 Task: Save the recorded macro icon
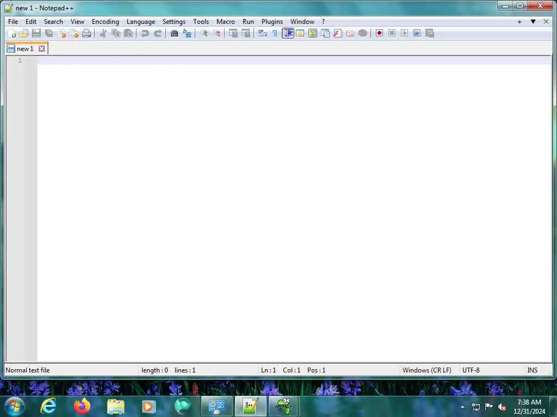(x=430, y=33)
